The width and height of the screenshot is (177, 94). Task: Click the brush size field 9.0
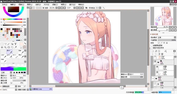(x=19, y=75)
